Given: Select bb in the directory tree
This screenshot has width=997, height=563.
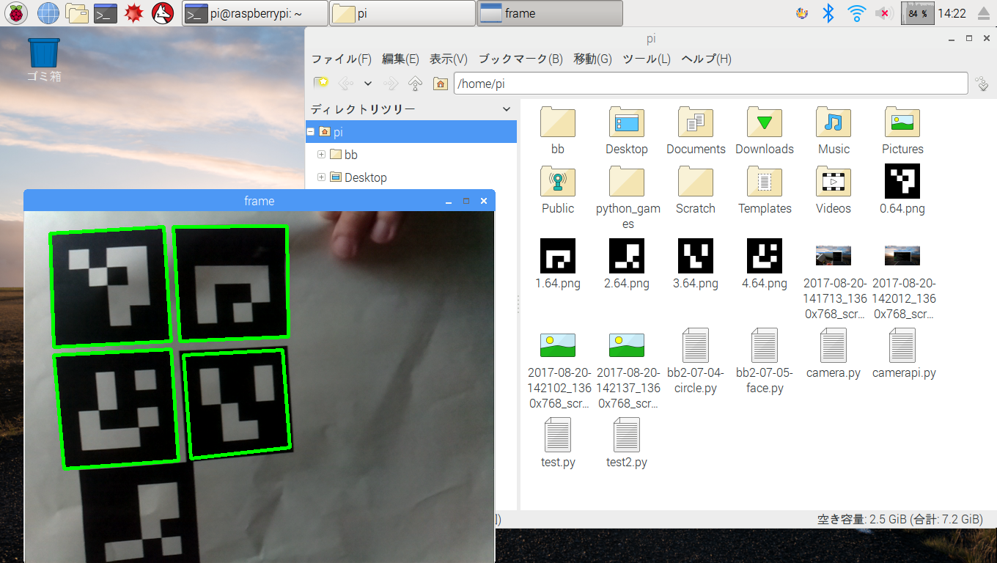Looking at the screenshot, I should coord(350,155).
